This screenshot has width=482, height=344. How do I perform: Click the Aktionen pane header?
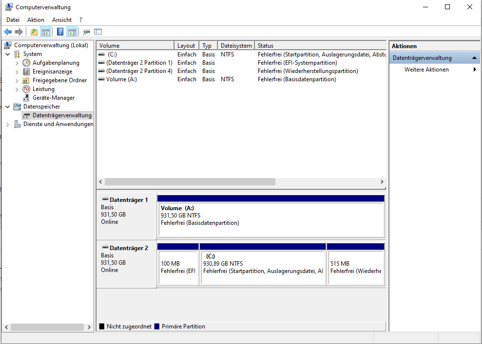(x=434, y=46)
